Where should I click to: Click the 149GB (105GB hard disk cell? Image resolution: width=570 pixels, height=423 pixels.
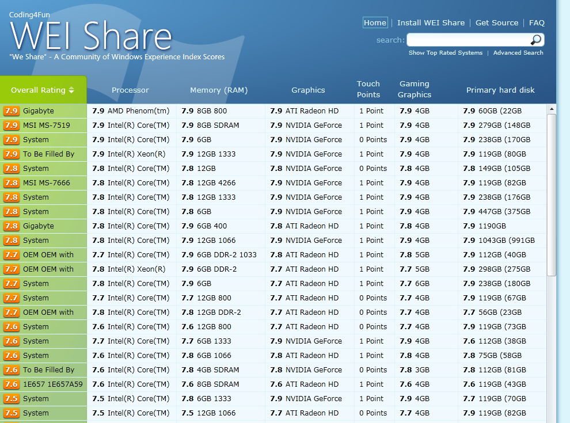502,169
